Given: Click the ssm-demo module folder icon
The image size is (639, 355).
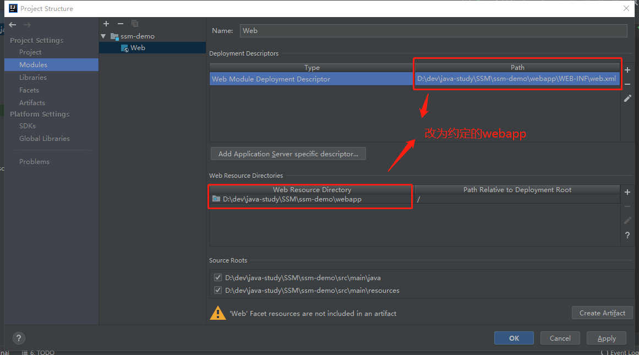Looking at the screenshot, I should coord(114,36).
